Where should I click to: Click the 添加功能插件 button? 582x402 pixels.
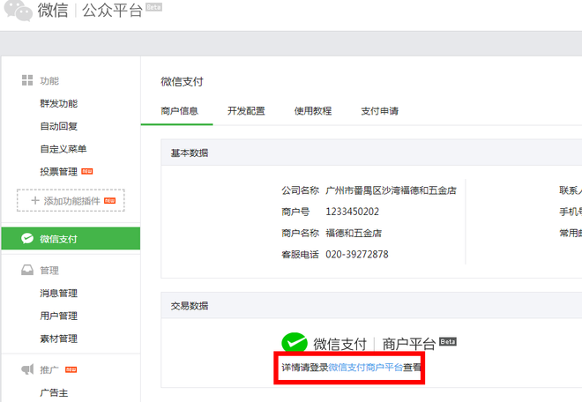(x=71, y=200)
